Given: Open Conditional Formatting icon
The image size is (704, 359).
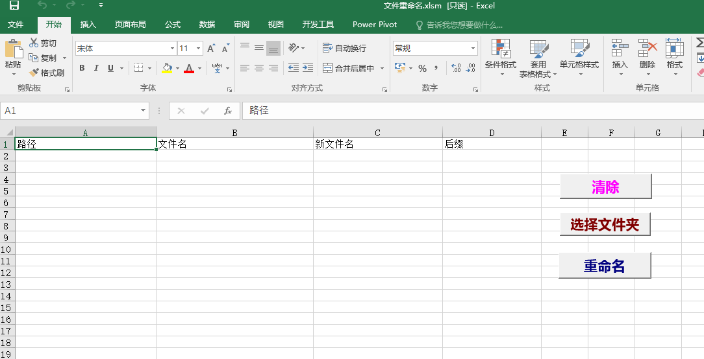Looking at the screenshot, I should (500, 49).
